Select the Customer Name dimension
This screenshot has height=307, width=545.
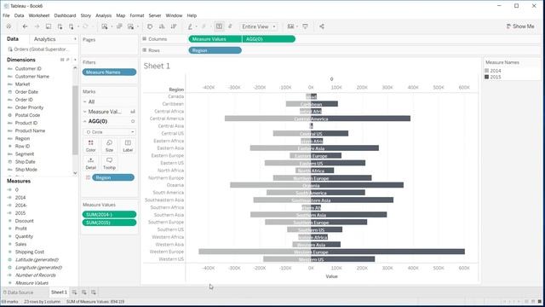[32, 77]
